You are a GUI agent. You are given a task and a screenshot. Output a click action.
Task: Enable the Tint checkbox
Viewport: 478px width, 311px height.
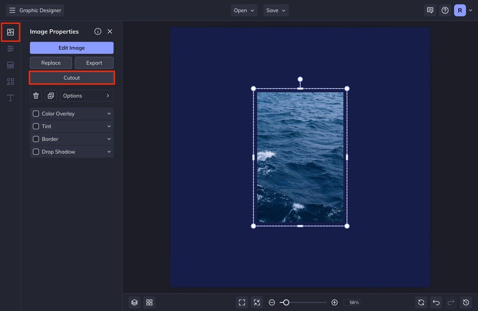[x=36, y=127]
